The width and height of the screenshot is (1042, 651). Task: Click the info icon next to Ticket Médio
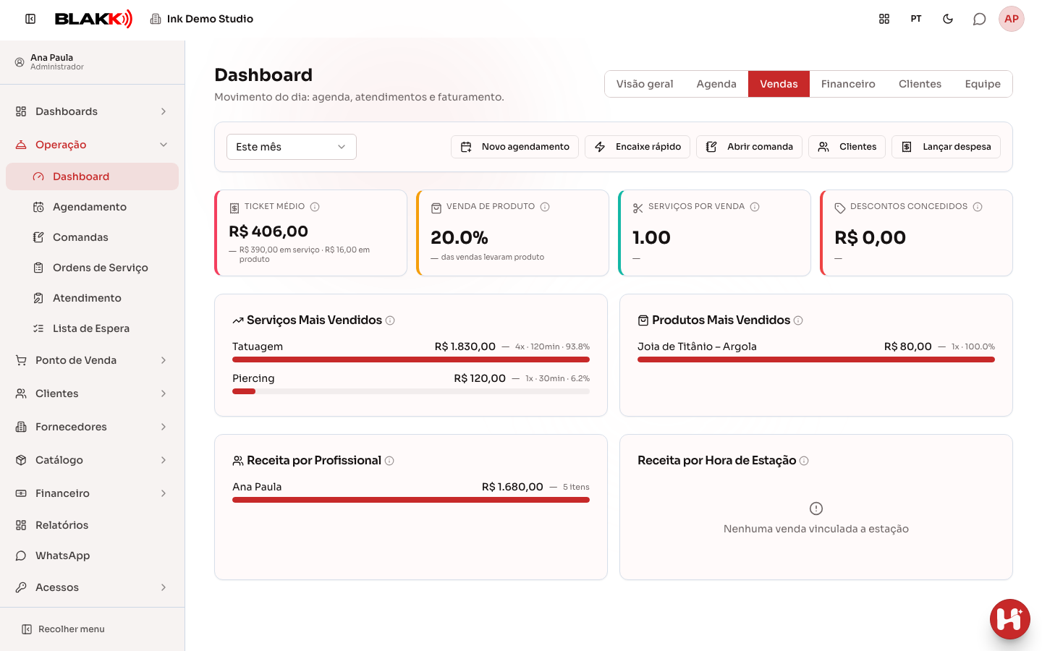point(315,207)
